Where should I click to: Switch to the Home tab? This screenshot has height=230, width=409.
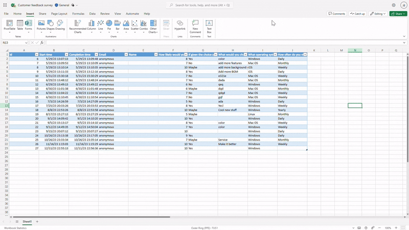coord(17,14)
